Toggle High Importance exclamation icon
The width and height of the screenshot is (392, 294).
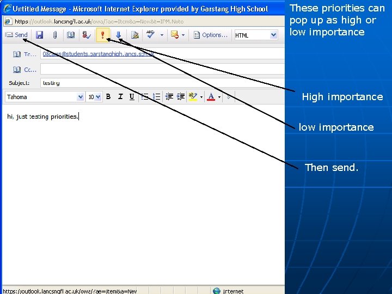point(102,35)
